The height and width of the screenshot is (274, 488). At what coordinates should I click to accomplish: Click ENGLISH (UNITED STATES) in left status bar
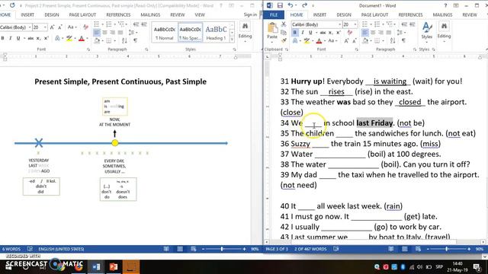click(x=61, y=249)
